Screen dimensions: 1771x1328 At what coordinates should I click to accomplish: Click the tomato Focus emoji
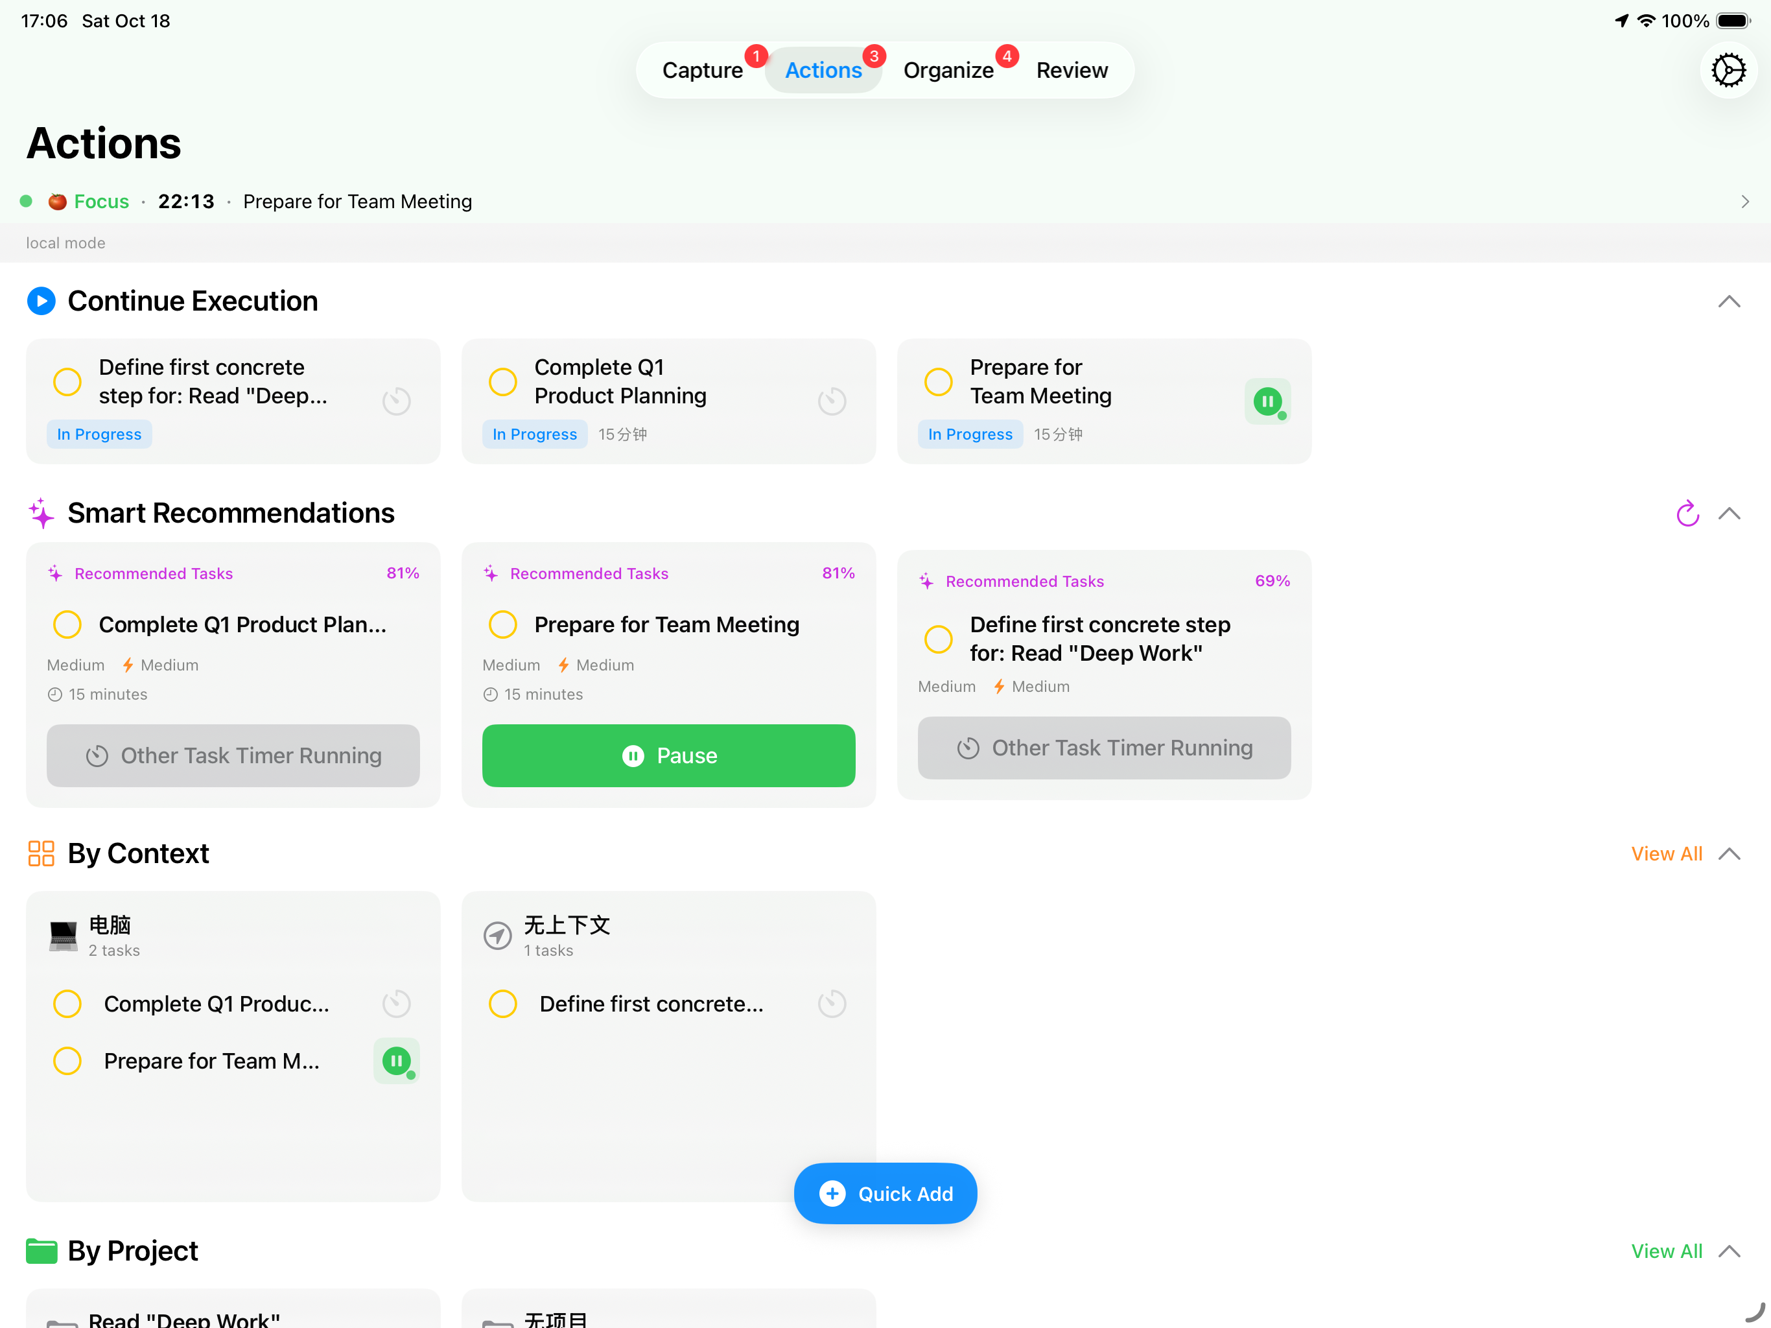coord(57,201)
